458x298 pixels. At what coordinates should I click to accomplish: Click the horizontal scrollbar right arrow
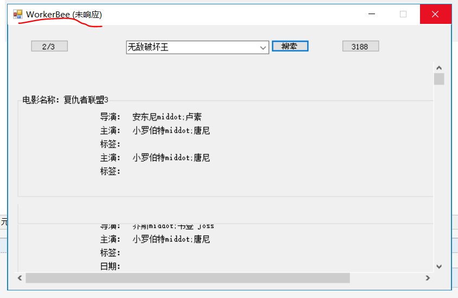[x=428, y=278]
